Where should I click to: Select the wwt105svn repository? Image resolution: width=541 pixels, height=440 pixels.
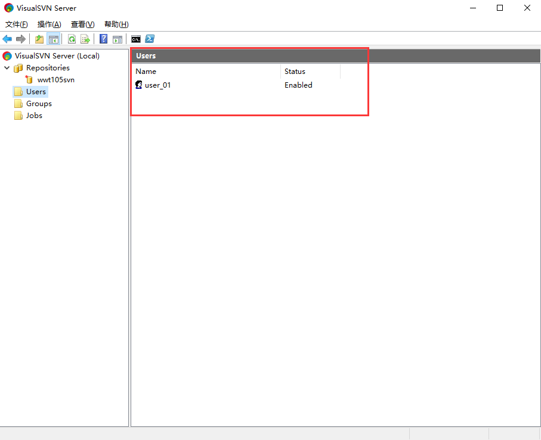pos(55,80)
